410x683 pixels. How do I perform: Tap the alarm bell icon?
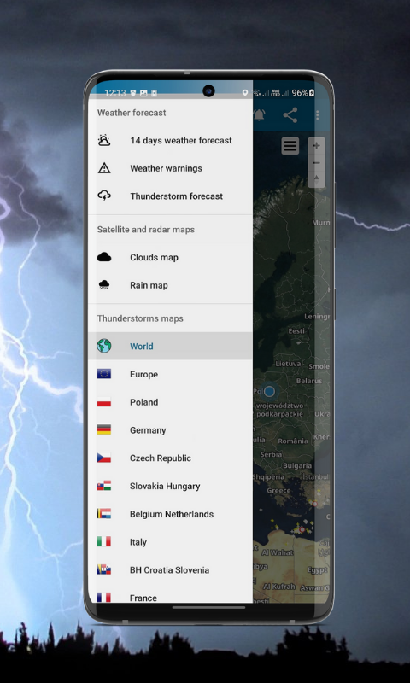coord(260,115)
